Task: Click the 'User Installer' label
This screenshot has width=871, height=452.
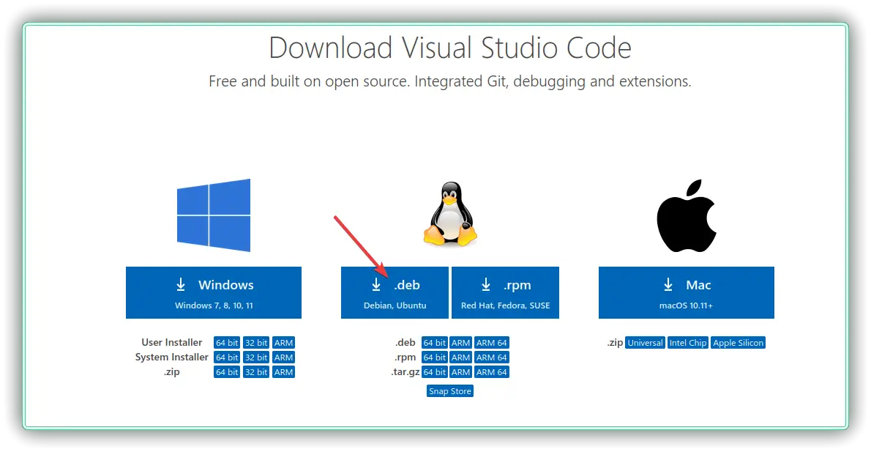Action: (x=172, y=342)
